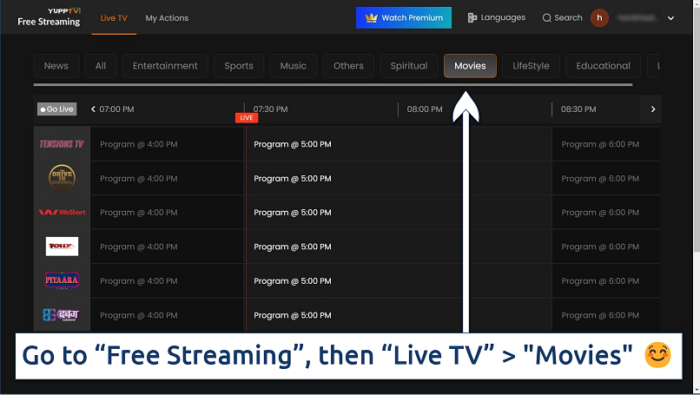Expand the account dropdown chevron
The image size is (700, 395).
pos(670,18)
